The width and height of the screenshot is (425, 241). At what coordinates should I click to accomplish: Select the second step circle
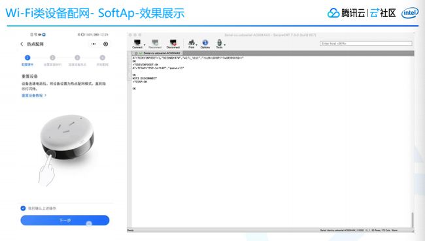(x=52, y=57)
